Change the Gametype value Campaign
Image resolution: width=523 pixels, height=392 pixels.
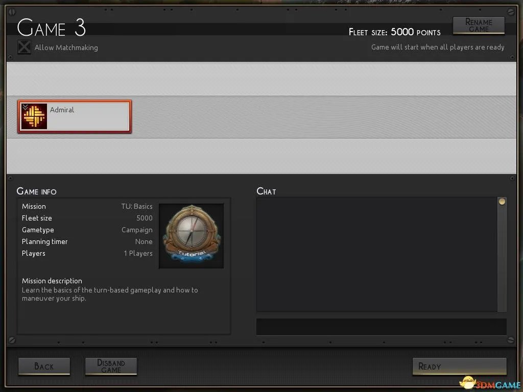click(136, 230)
